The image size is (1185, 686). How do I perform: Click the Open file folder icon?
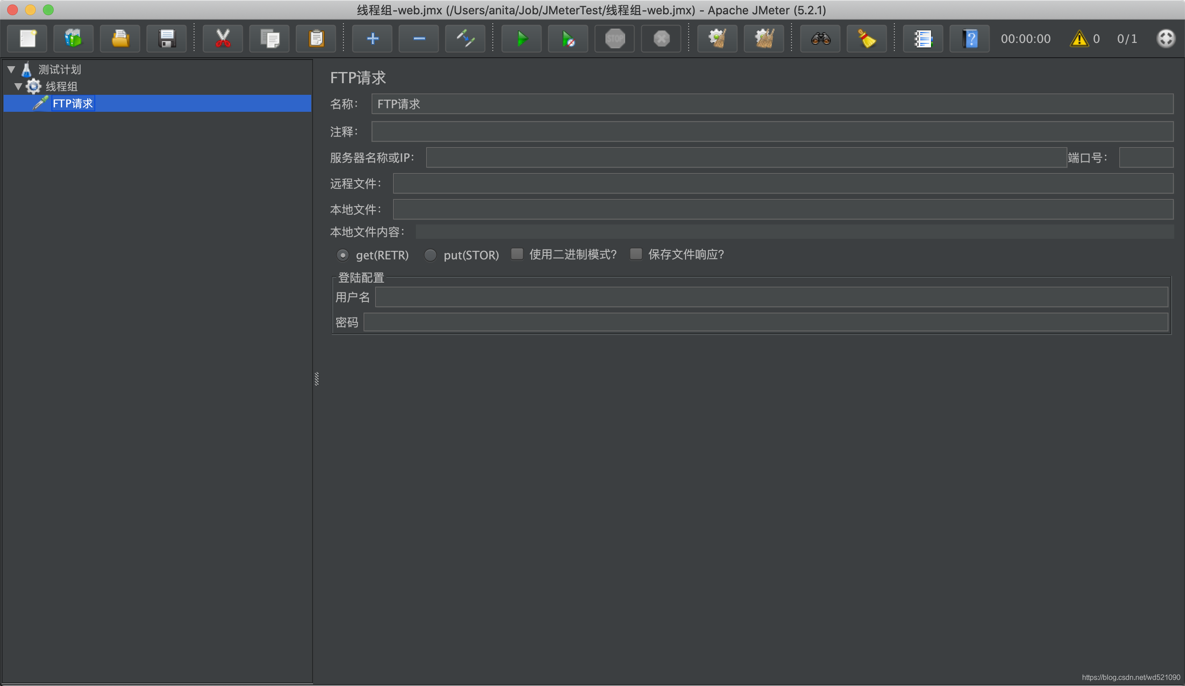(120, 38)
